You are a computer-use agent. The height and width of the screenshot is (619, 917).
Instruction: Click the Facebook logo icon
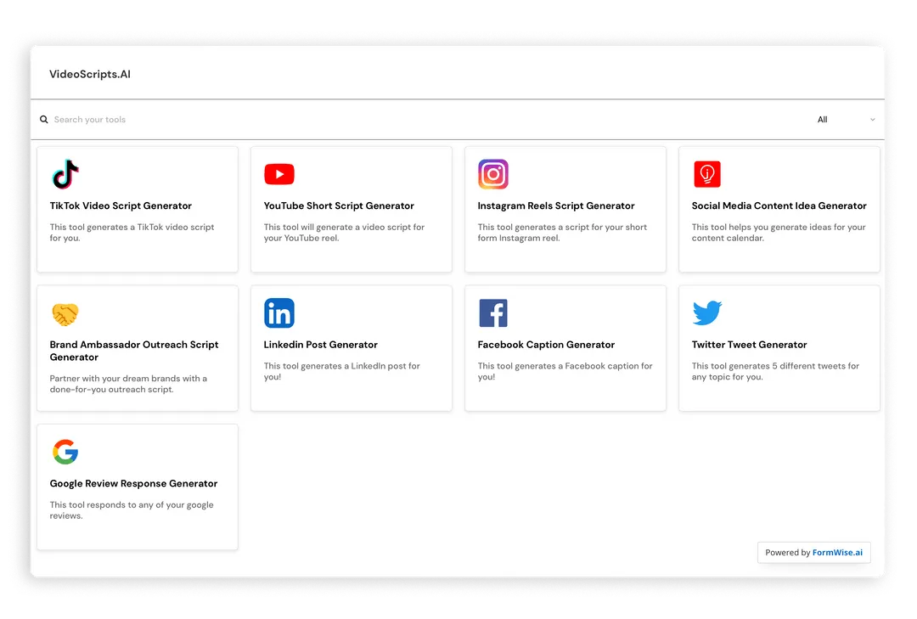[x=493, y=313]
